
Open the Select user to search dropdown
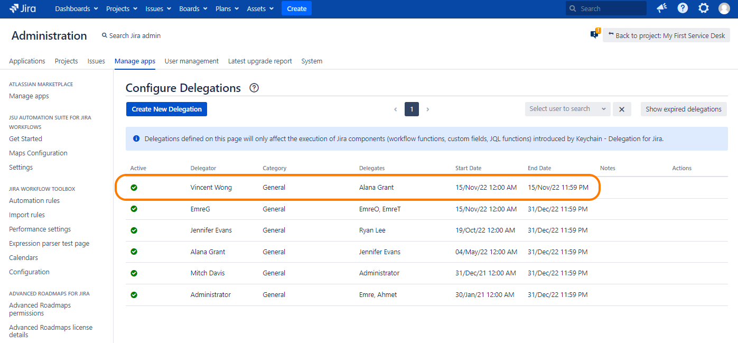point(567,109)
